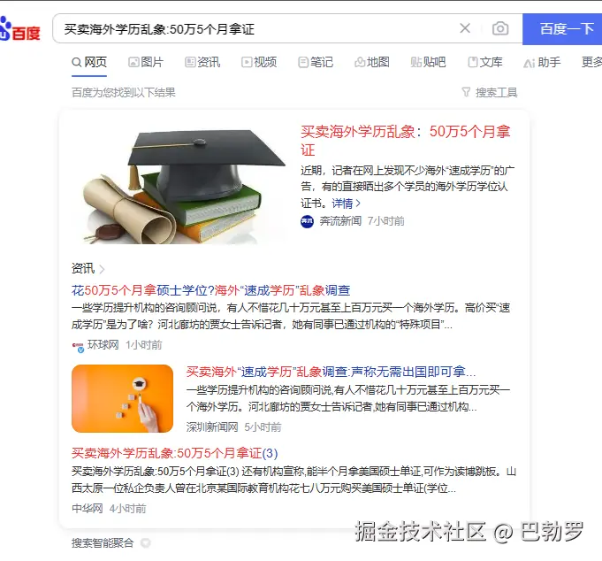Open the 文库 tab

pos(485,62)
